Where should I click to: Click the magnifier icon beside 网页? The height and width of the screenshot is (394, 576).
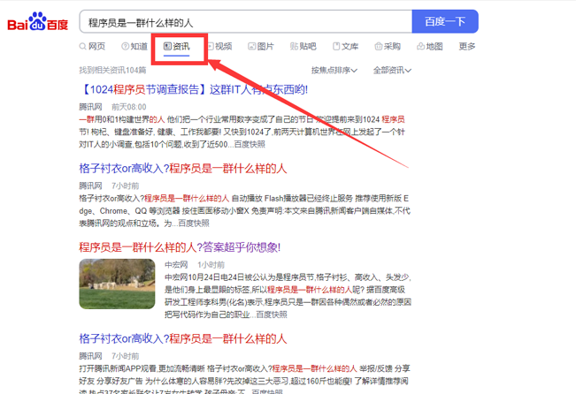tap(82, 46)
